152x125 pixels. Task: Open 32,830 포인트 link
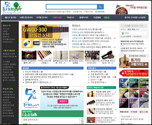126,36
